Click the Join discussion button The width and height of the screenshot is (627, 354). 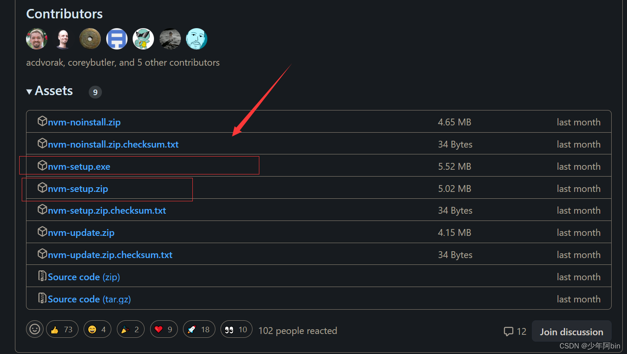click(x=572, y=331)
